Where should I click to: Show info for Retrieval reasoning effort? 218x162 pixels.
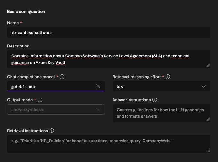168,77
